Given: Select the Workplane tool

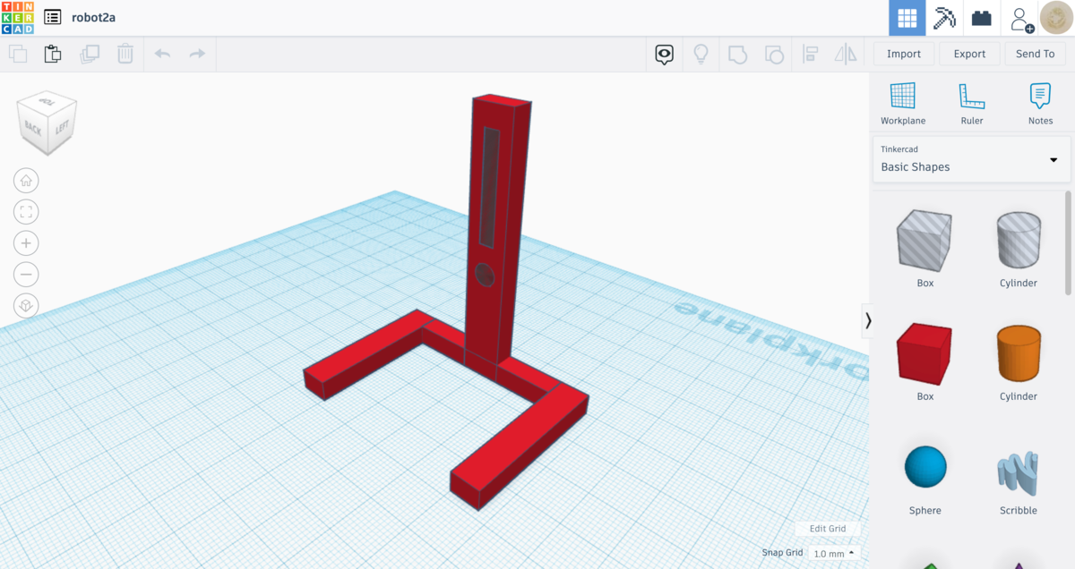Looking at the screenshot, I should point(903,103).
